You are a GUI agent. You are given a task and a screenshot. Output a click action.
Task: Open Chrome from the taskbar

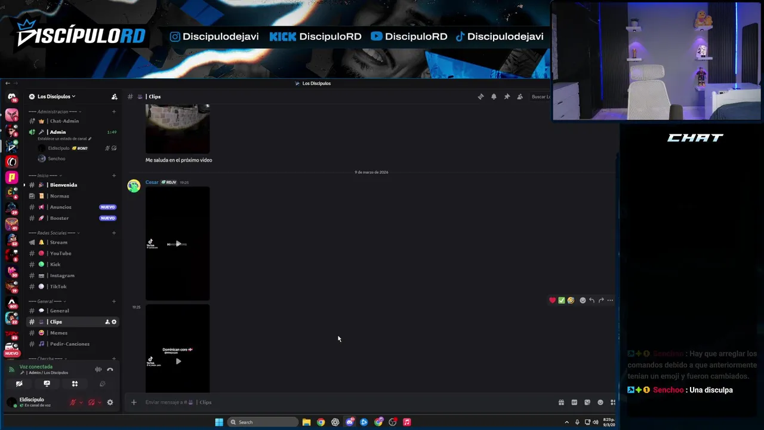pyautogui.click(x=321, y=422)
